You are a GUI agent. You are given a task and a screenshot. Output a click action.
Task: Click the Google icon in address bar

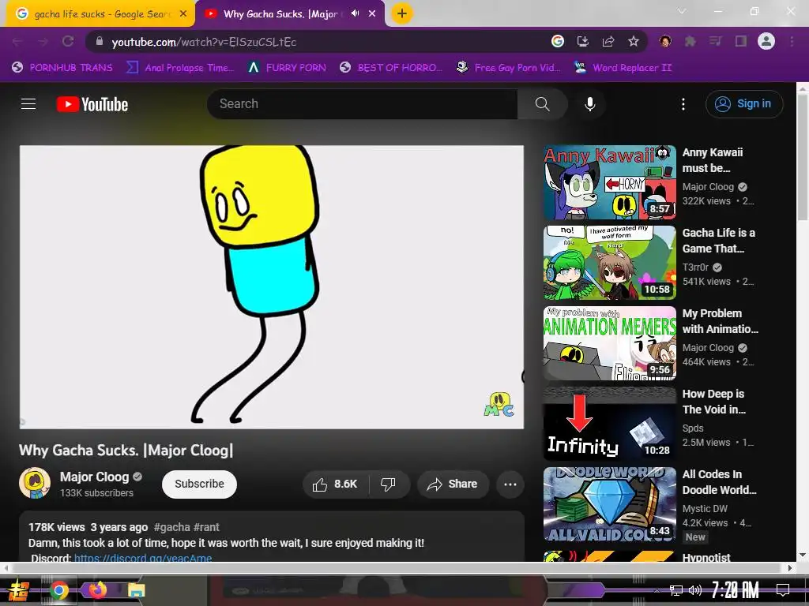pos(558,42)
